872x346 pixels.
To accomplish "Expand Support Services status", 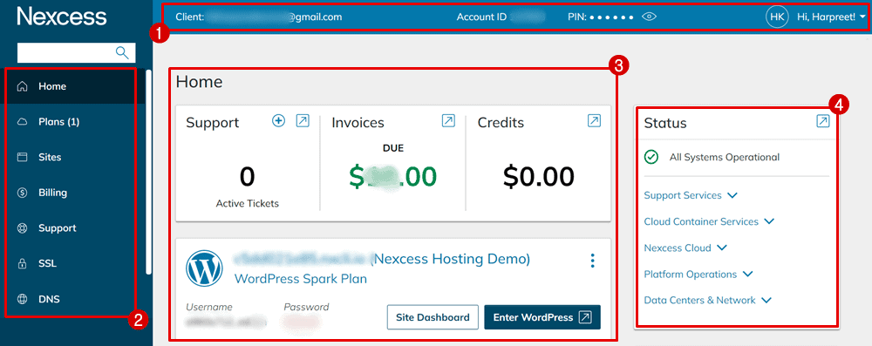I will pos(690,196).
